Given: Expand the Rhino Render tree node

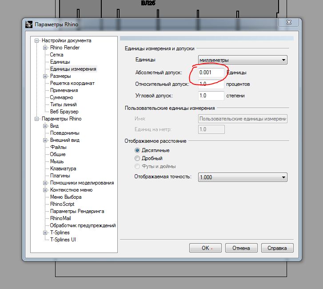Looking at the screenshot, I should pos(45,48).
